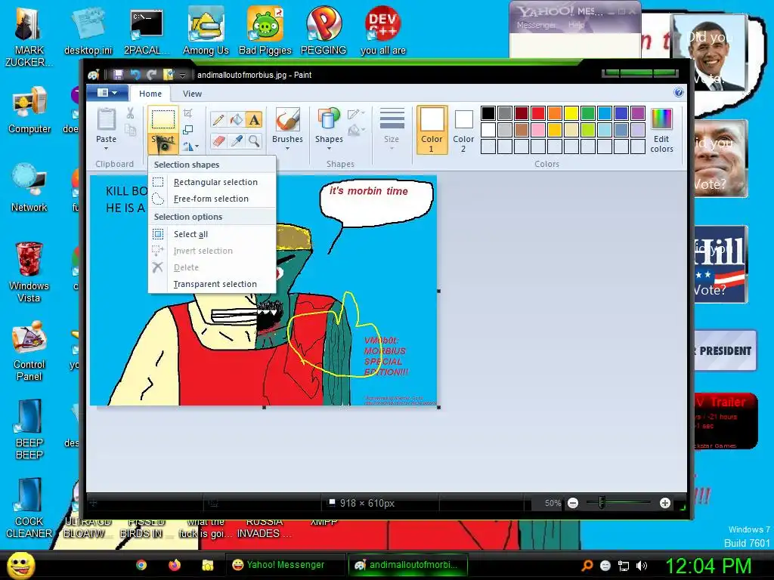Switch to the View ribbon tab

(192, 94)
